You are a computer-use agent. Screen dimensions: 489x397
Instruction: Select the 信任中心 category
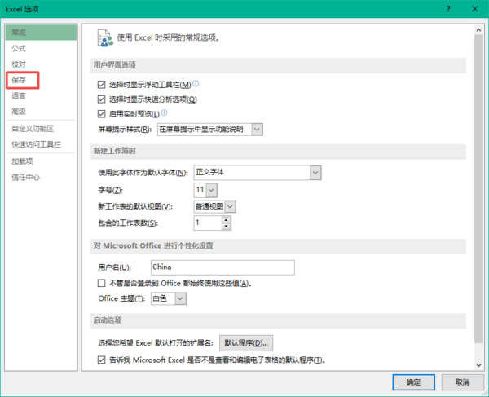[x=41, y=178]
